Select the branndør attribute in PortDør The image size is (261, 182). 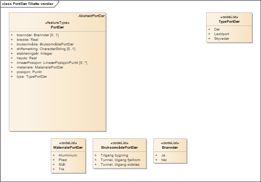tap(38, 35)
